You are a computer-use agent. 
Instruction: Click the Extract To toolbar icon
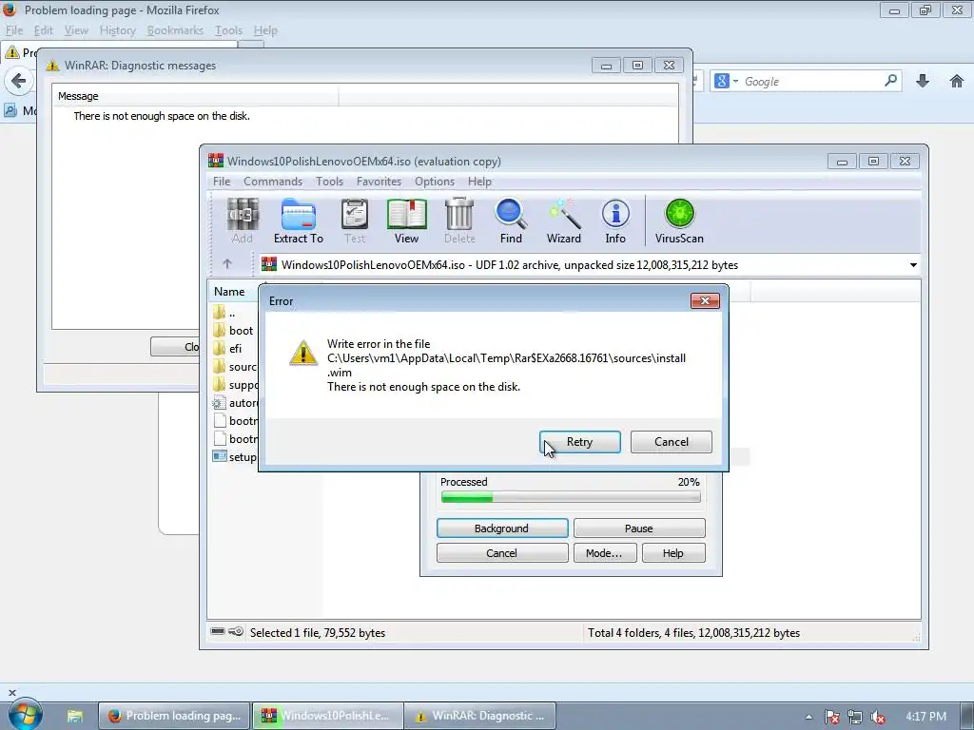tap(298, 221)
